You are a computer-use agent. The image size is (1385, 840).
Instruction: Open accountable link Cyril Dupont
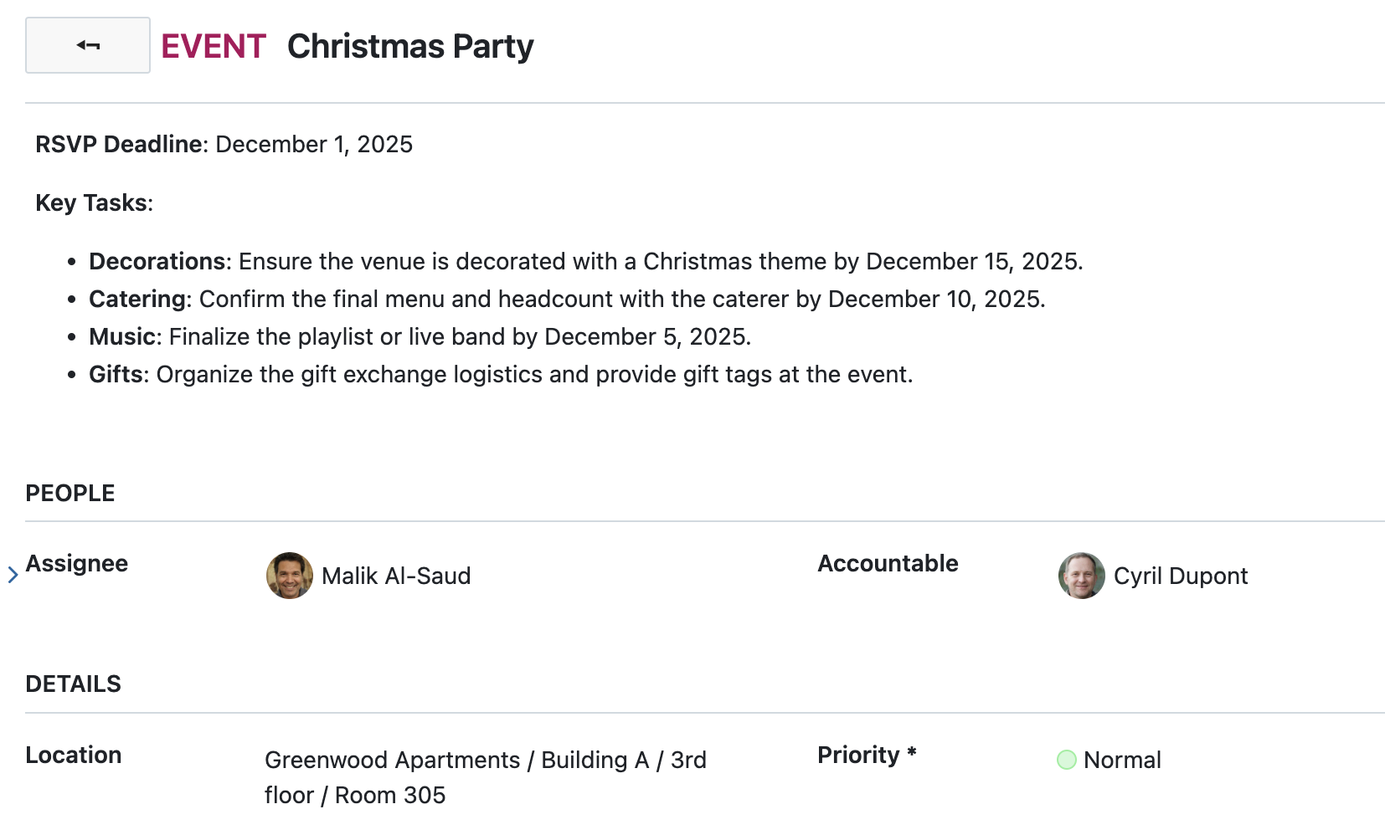pyautogui.click(x=1180, y=576)
